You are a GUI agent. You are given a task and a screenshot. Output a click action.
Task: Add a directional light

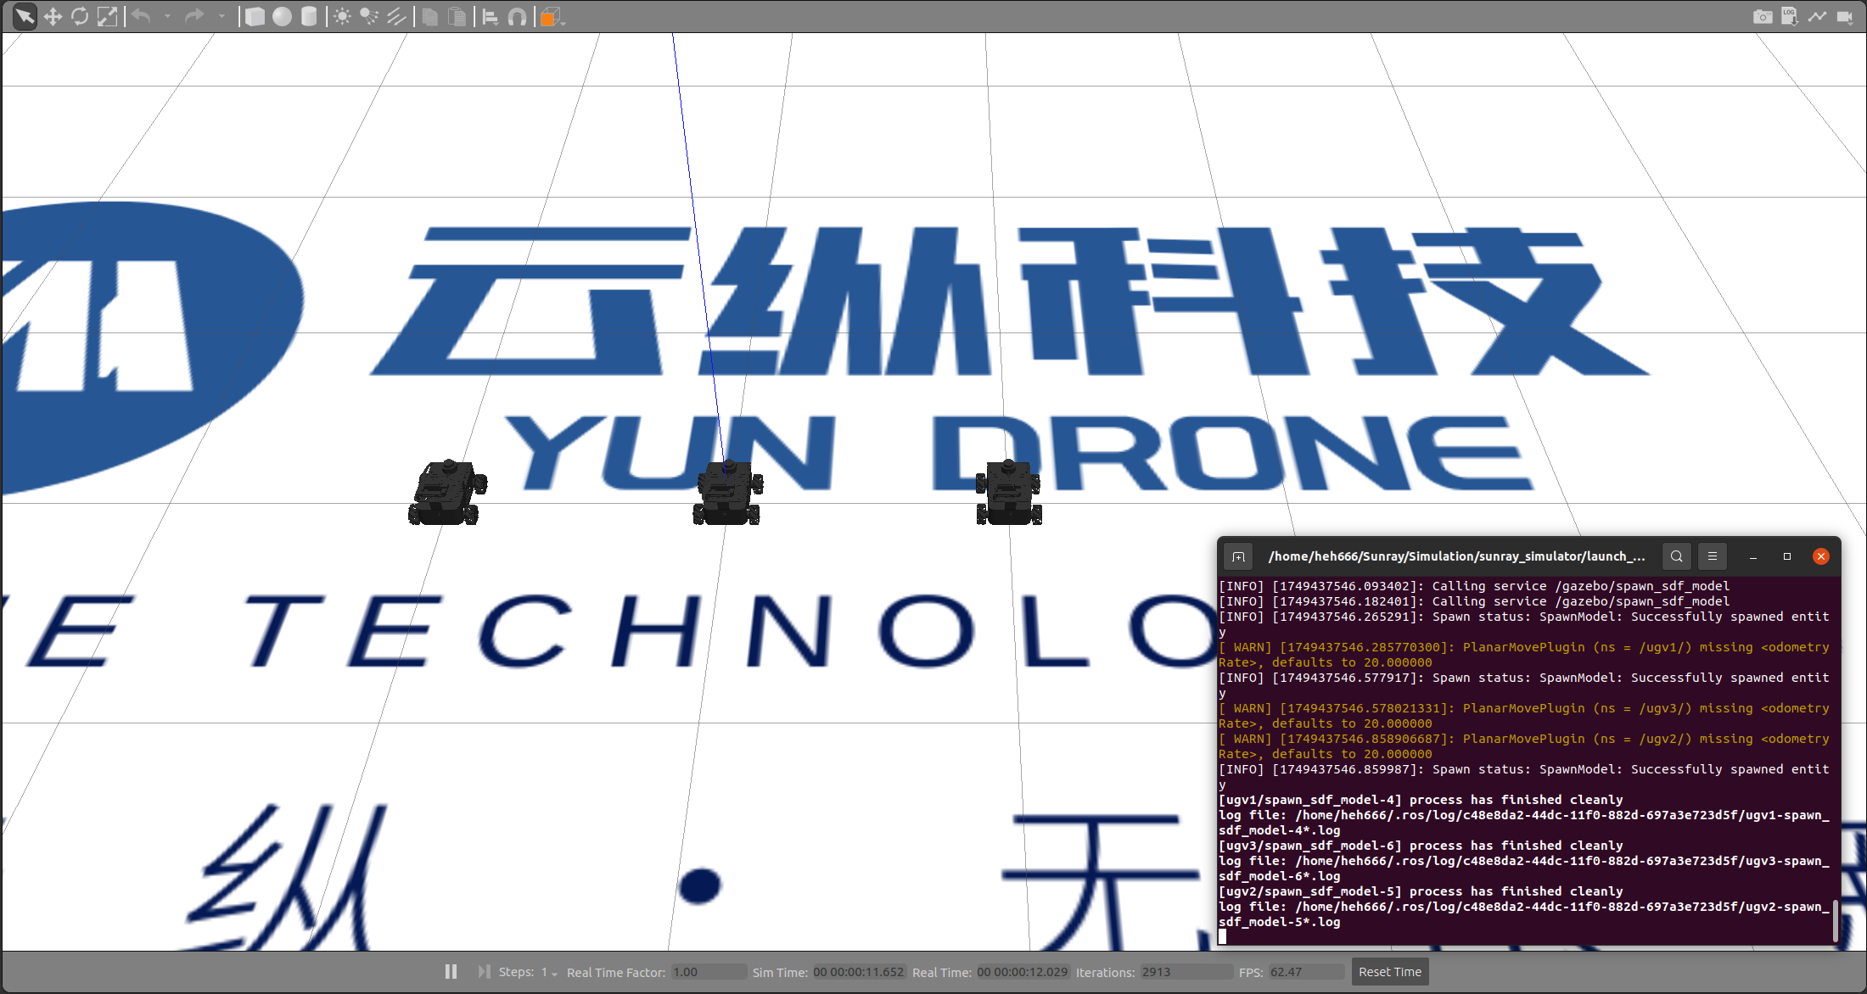click(x=396, y=16)
